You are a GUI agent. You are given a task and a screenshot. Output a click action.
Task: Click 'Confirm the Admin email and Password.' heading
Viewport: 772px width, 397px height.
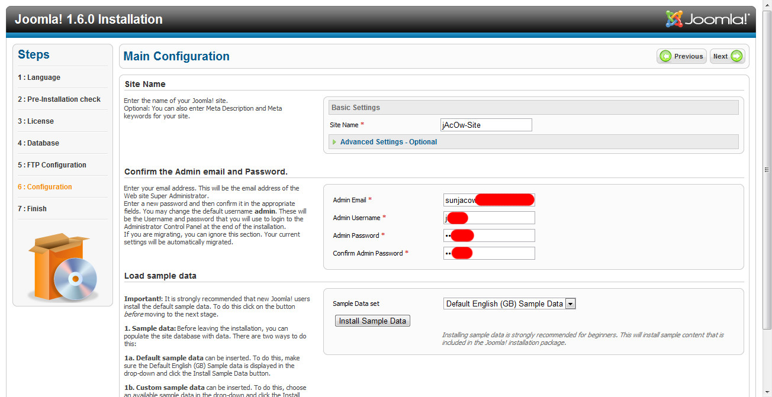click(206, 172)
